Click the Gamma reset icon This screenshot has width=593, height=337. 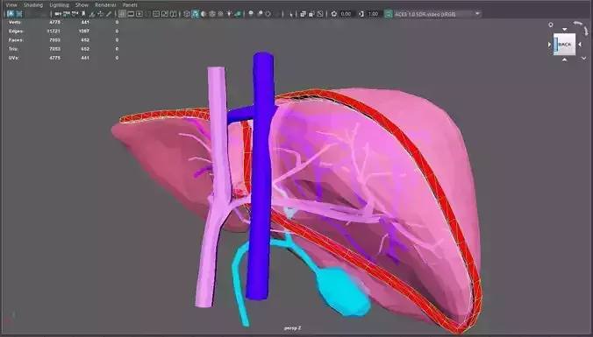pos(361,14)
